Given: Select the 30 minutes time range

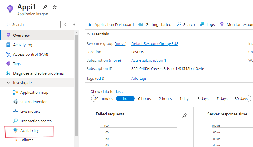Looking at the screenshot, I should tap(104, 98).
